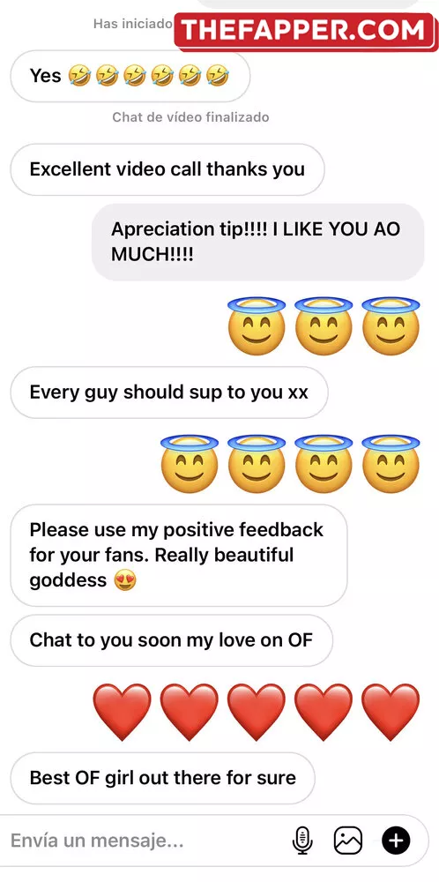Tap first halo emoji in four-emoji row
This screenshot has height=882, width=439.
pyautogui.click(x=190, y=464)
